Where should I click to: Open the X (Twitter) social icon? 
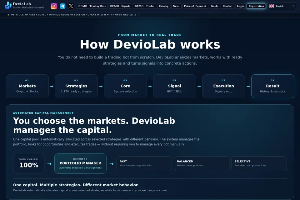tap(71, 6)
